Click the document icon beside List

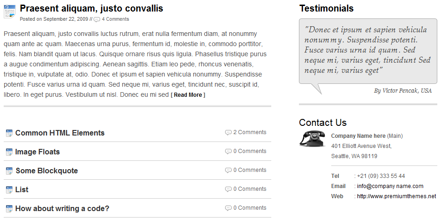click(x=9, y=190)
